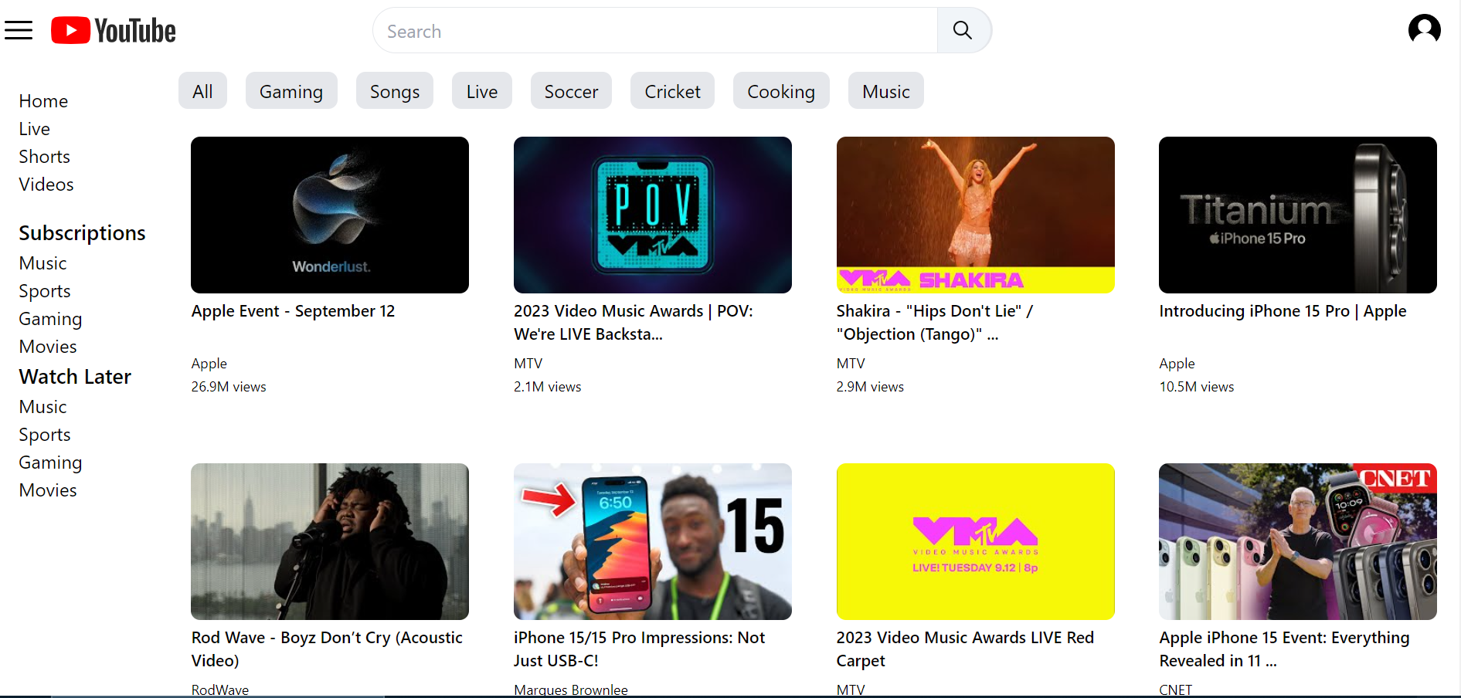Screen dimensions: 1461x698
Task: Open title '2023 Video Music Awards LIVE Red Carpet'
Action: pyautogui.click(x=965, y=649)
